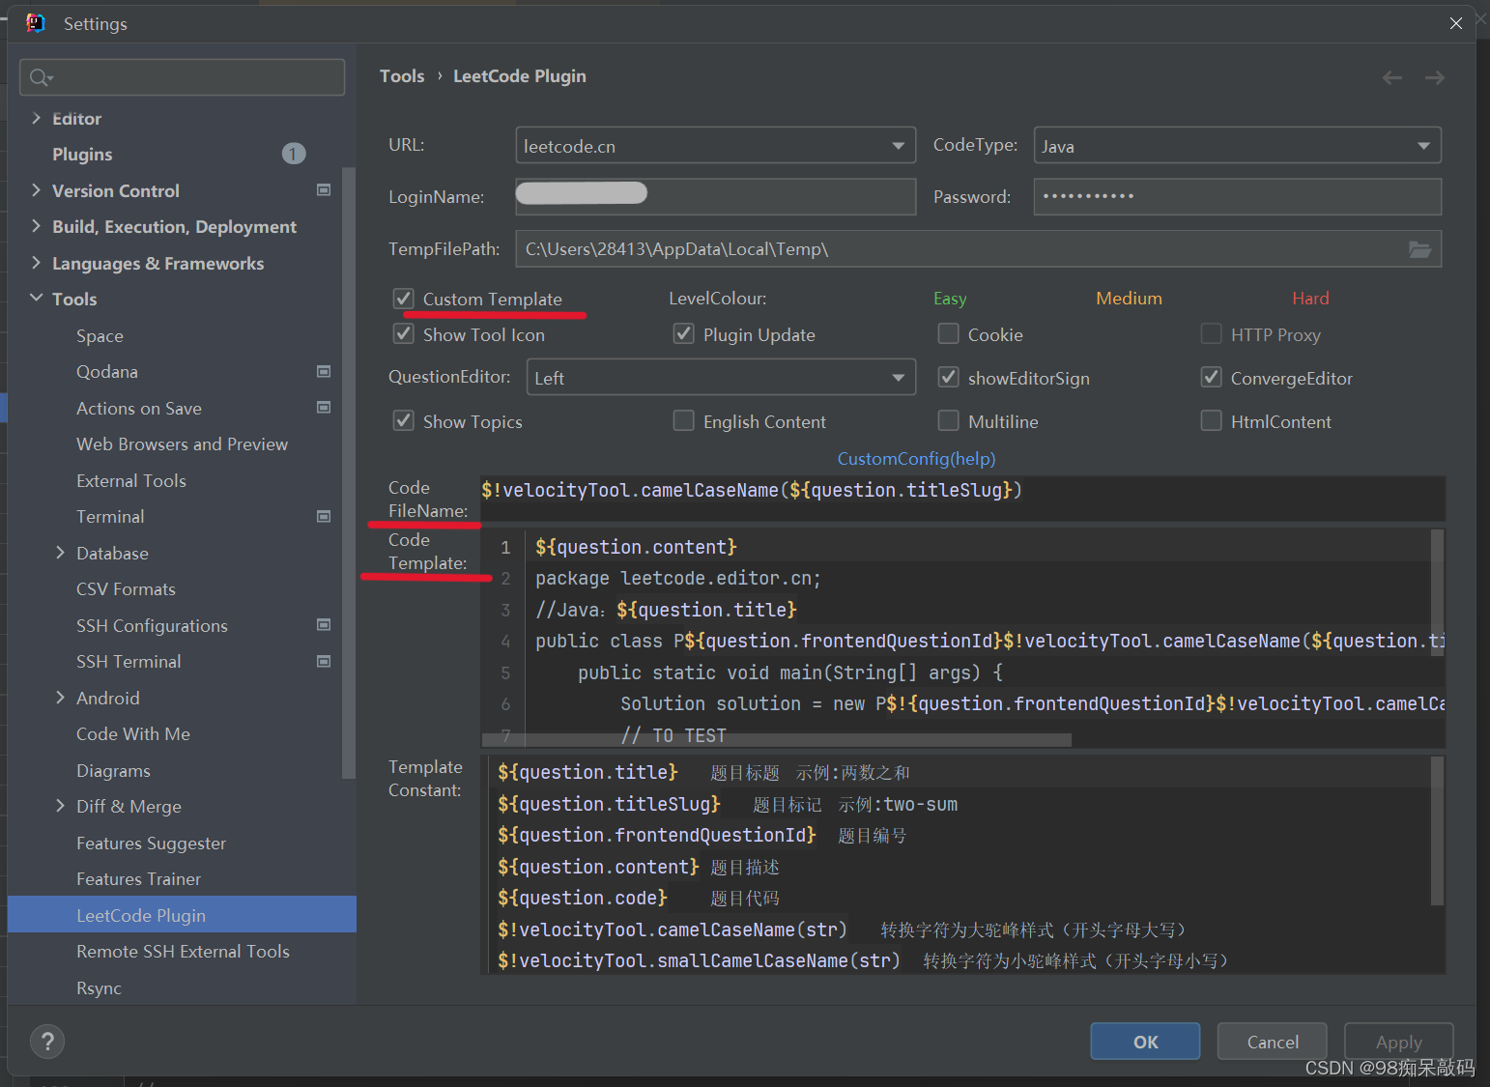Screen dimensions: 1490x1087
Task: Click the Tools breadcrumb link
Action: click(x=402, y=76)
